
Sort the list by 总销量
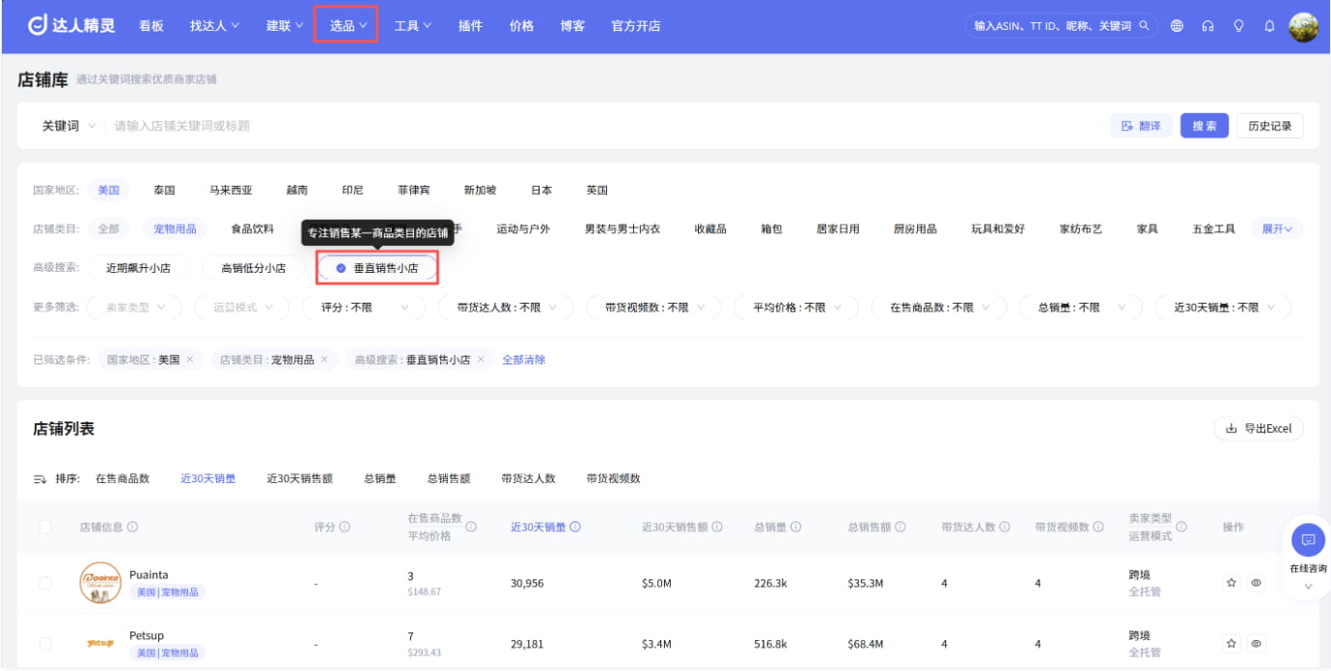click(380, 479)
